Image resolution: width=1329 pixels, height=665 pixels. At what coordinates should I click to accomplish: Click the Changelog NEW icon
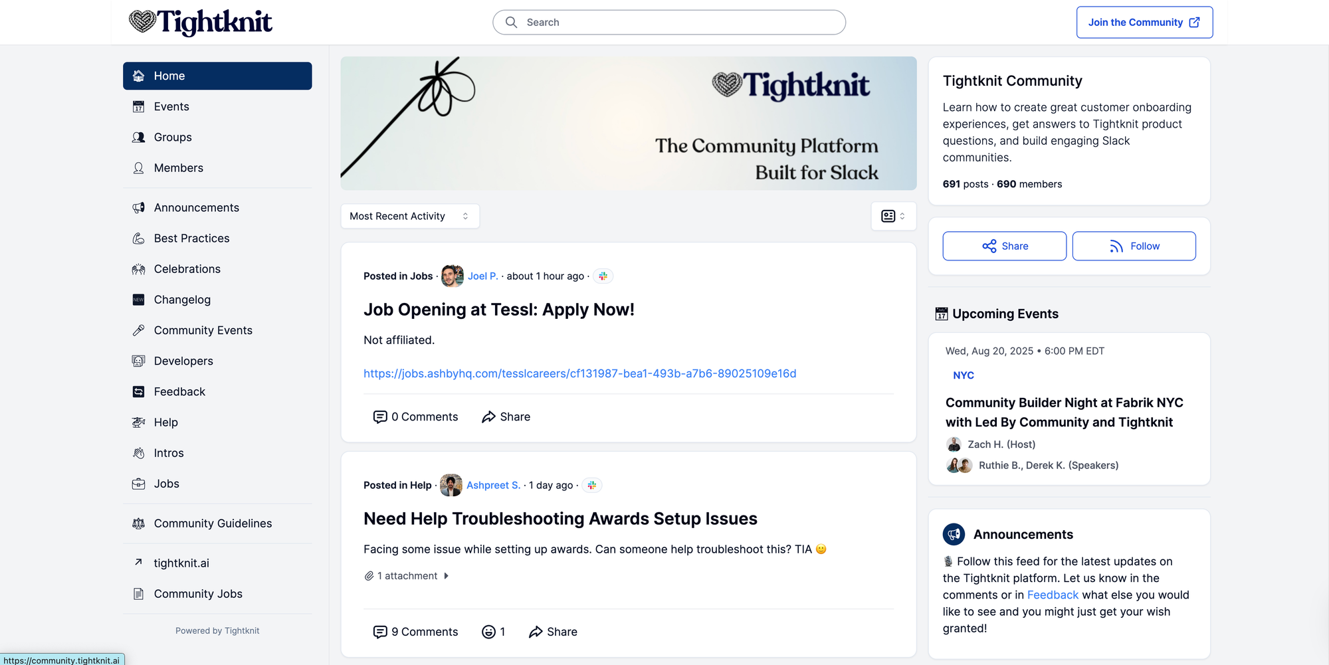[138, 300]
